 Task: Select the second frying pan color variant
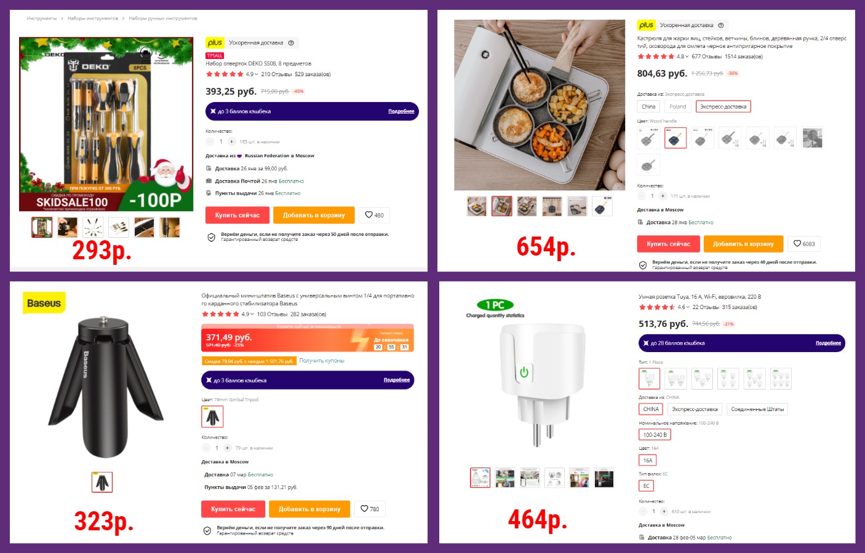click(675, 138)
